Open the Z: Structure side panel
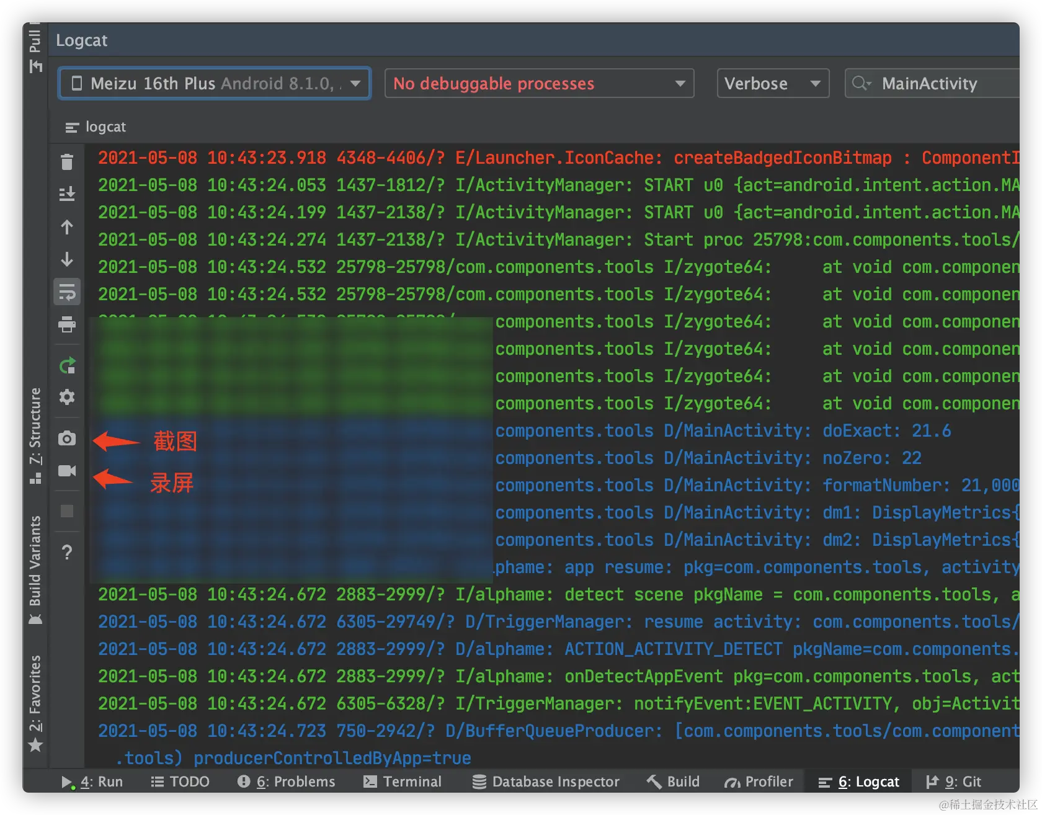 point(35,435)
